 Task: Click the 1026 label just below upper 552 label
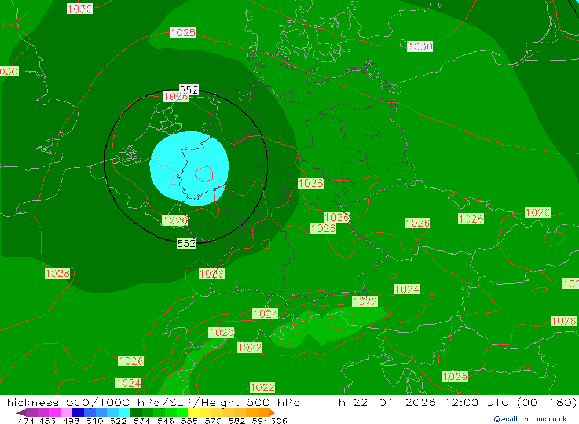(x=176, y=97)
